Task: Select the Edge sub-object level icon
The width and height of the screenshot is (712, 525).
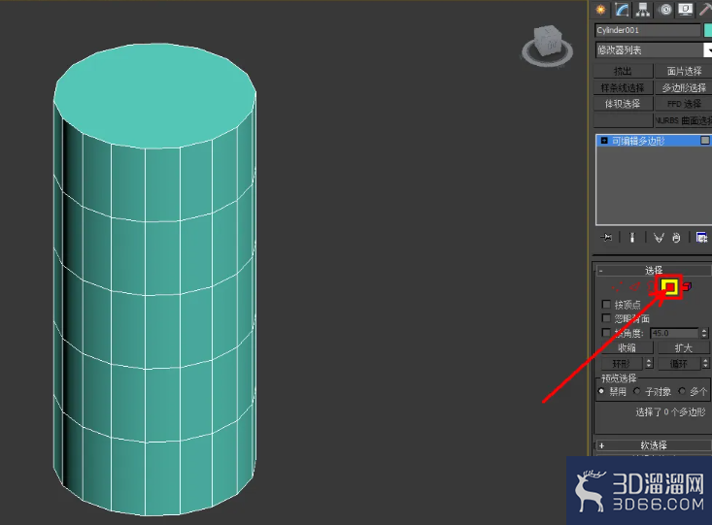Action: 635,287
